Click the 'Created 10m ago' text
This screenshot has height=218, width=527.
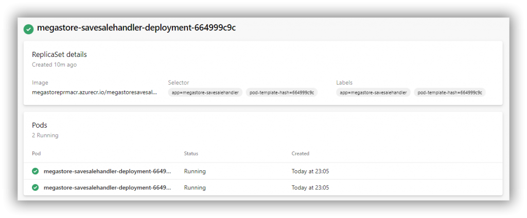[54, 65]
